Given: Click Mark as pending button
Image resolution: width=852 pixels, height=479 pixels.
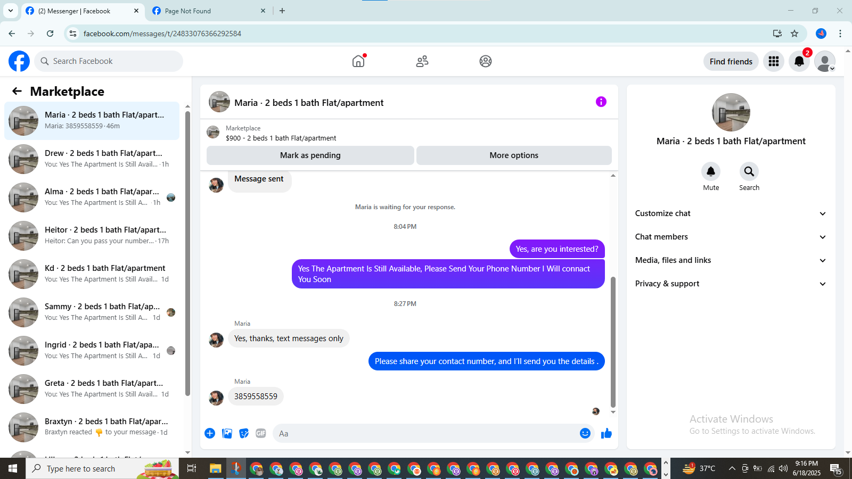Looking at the screenshot, I should coord(310,155).
